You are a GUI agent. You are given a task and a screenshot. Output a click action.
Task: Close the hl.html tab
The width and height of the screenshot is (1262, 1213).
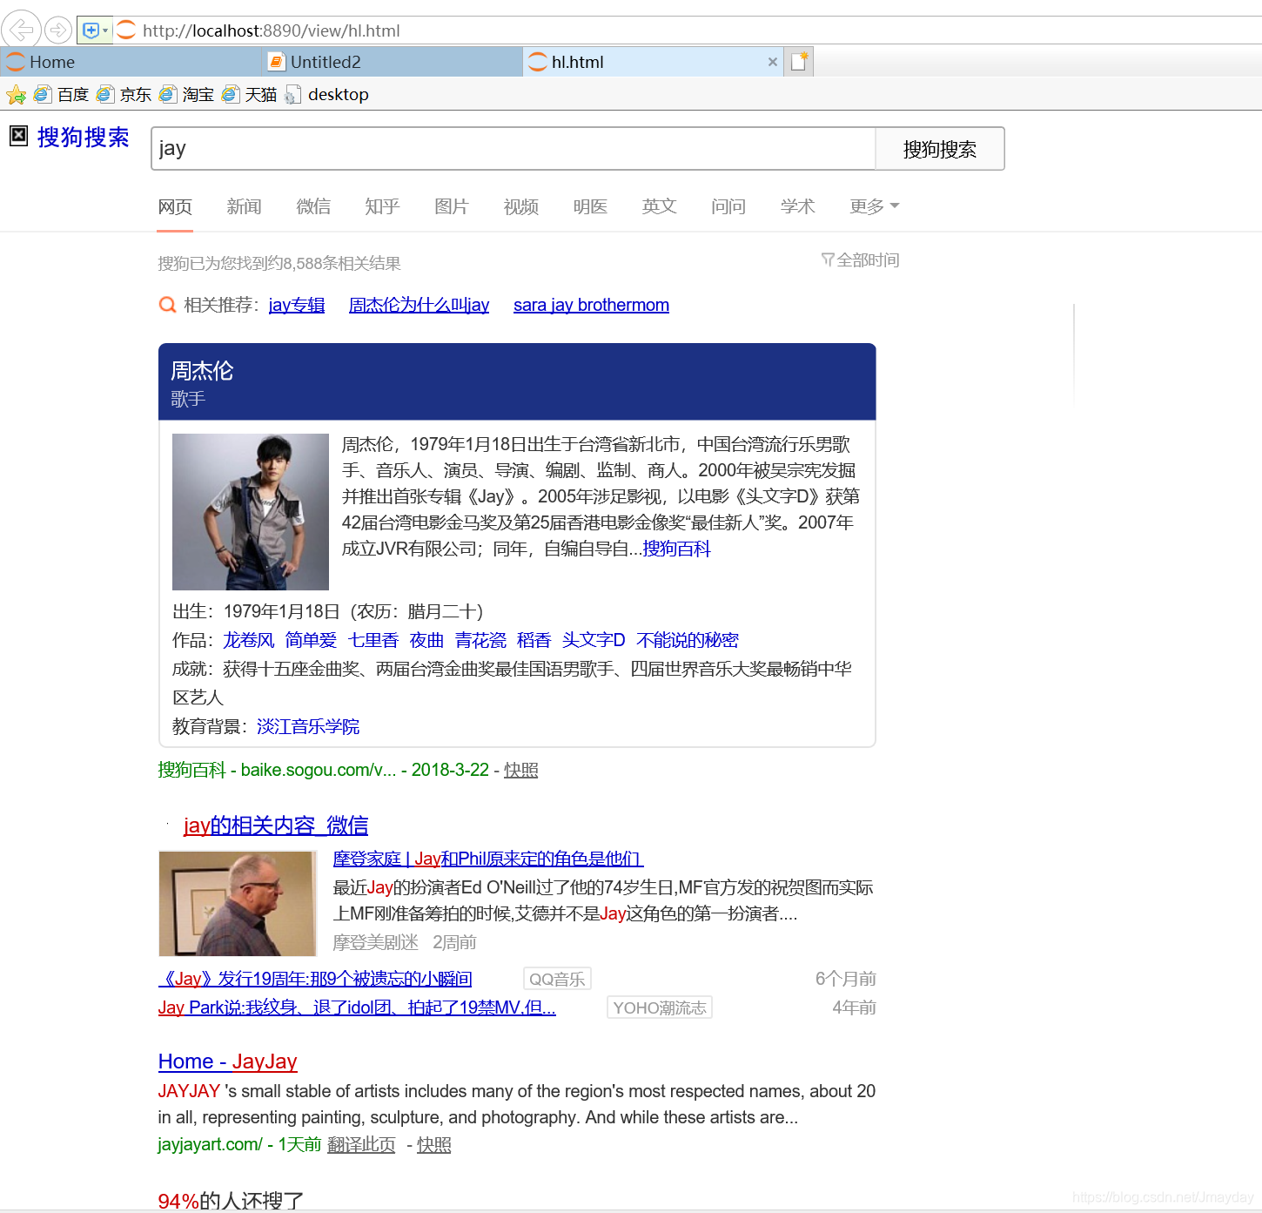tap(773, 62)
